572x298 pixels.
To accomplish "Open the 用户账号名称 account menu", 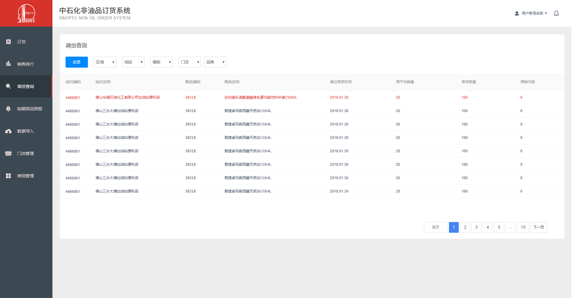I will 531,13.
